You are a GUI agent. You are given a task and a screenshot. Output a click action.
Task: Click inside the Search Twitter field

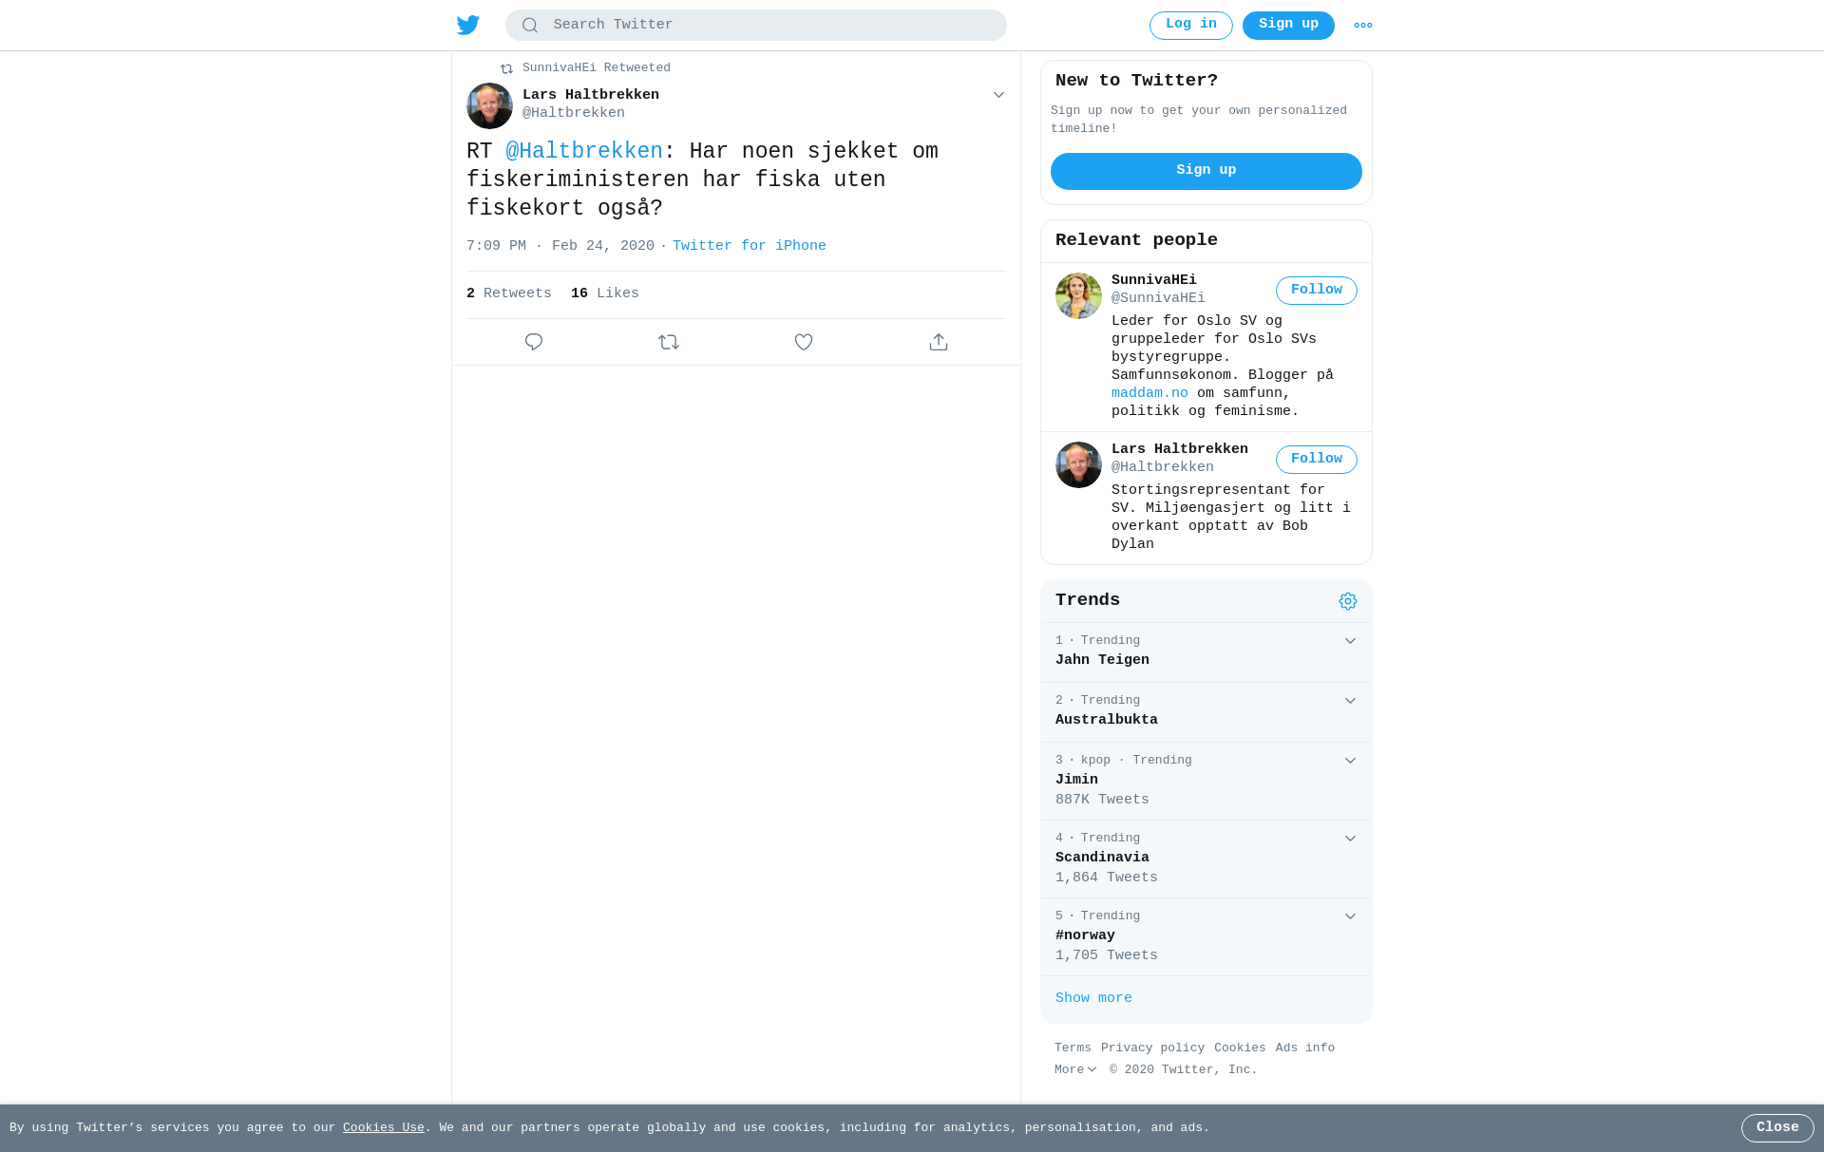tap(756, 26)
